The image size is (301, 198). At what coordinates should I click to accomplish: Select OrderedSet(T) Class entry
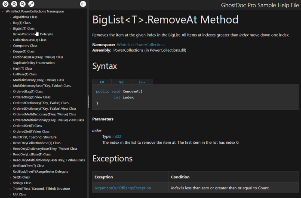coord(28,126)
